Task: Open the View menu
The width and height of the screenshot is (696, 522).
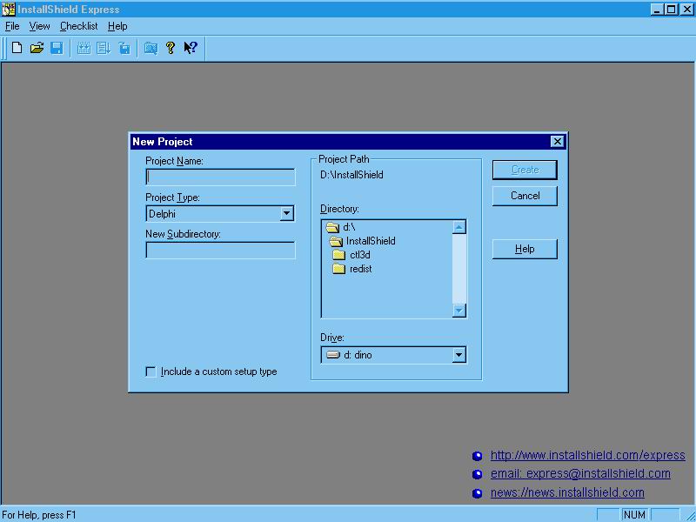Action: pos(39,26)
